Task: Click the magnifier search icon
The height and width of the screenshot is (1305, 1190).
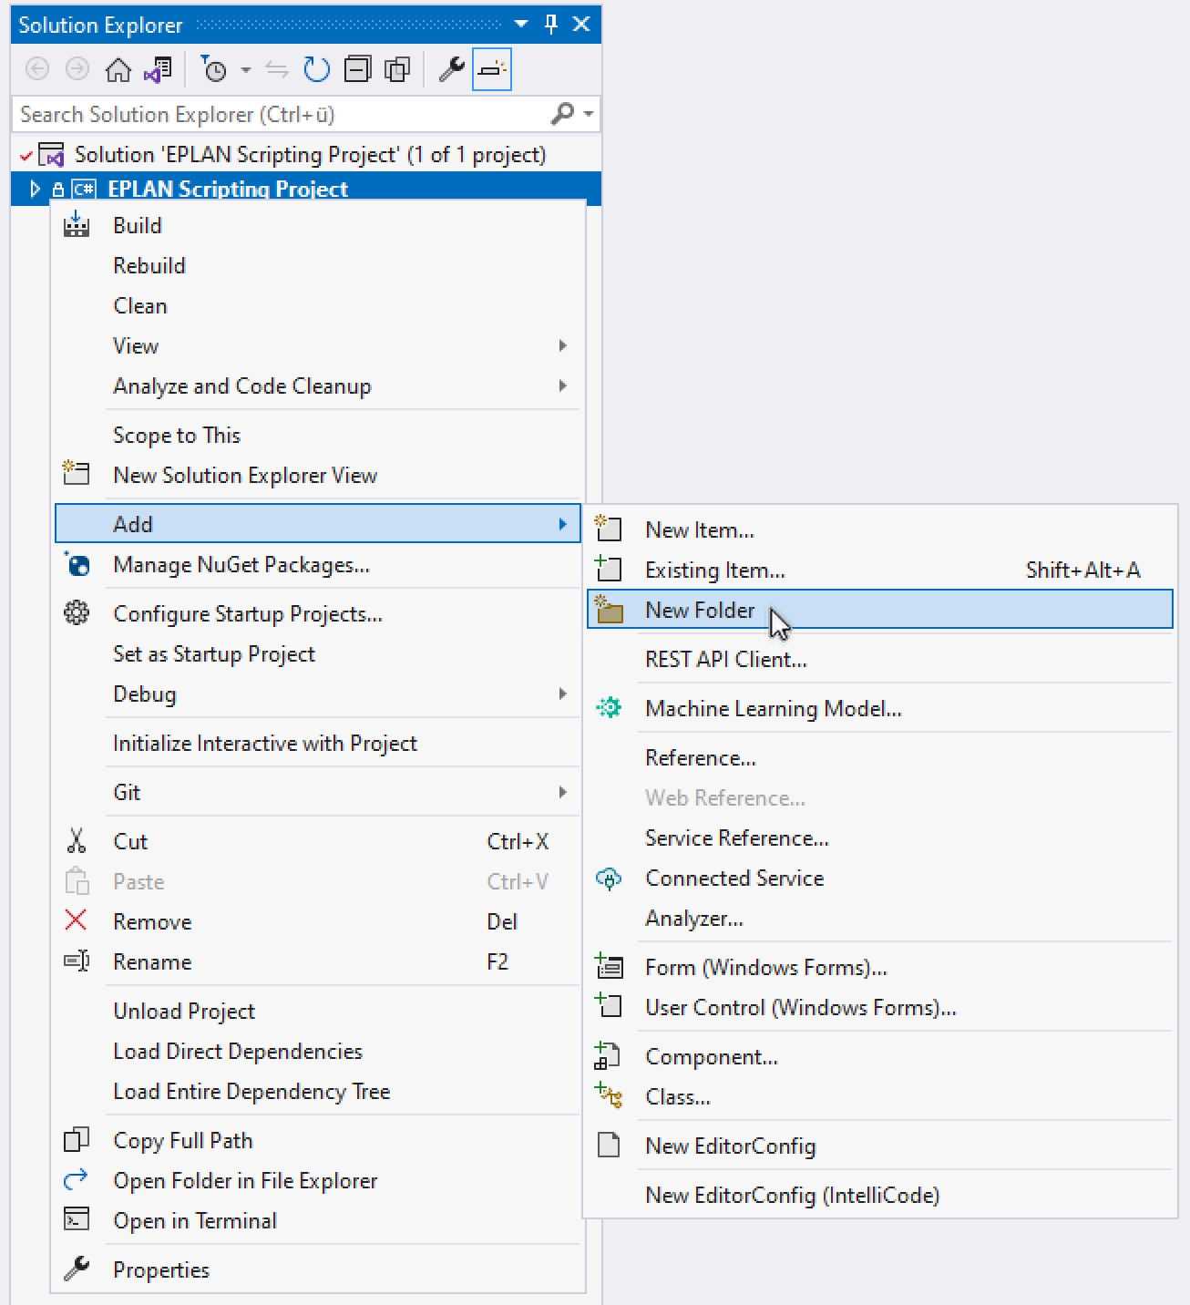Action: point(562,114)
